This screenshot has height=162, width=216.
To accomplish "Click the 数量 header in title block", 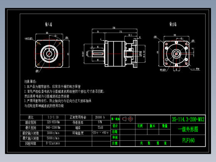I will (165, 126).
